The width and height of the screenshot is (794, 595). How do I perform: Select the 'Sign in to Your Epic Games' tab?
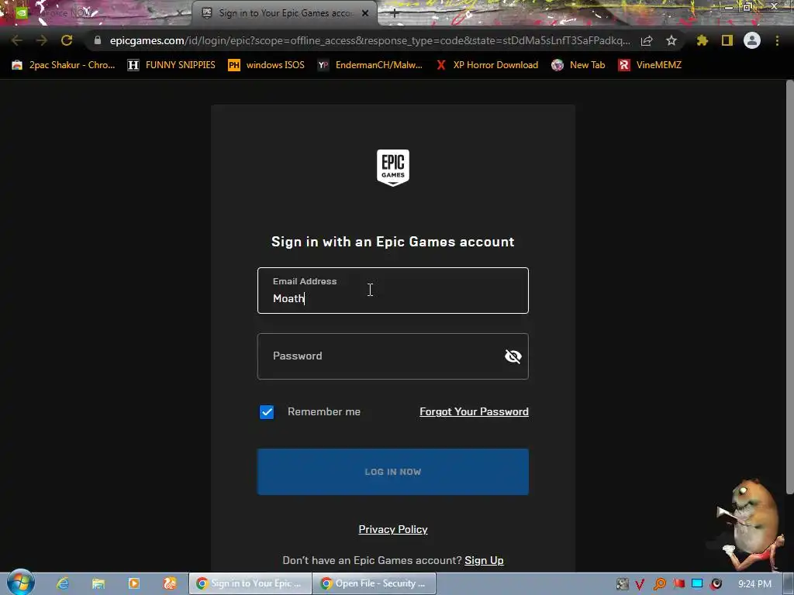tap(285, 13)
